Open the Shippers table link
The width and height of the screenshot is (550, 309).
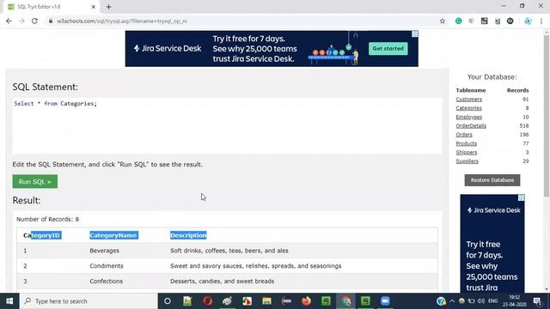pos(467,152)
